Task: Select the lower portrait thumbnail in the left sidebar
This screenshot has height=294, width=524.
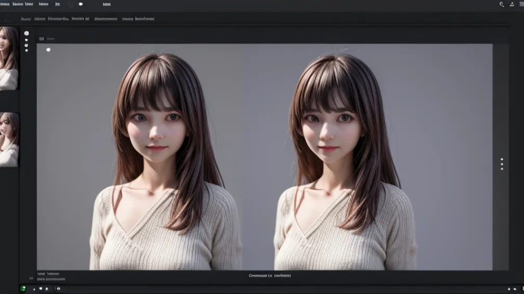Action: [x=9, y=139]
